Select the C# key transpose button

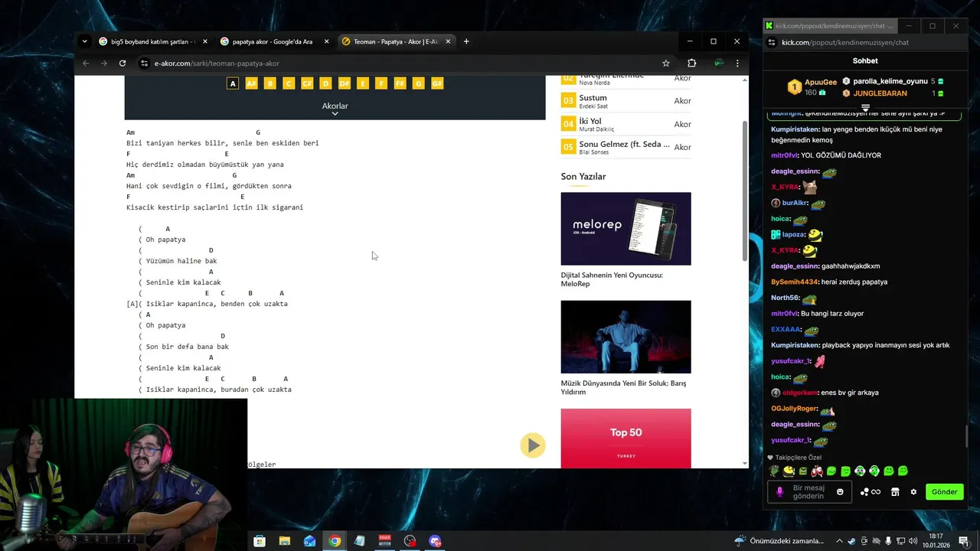(x=307, y=83)
